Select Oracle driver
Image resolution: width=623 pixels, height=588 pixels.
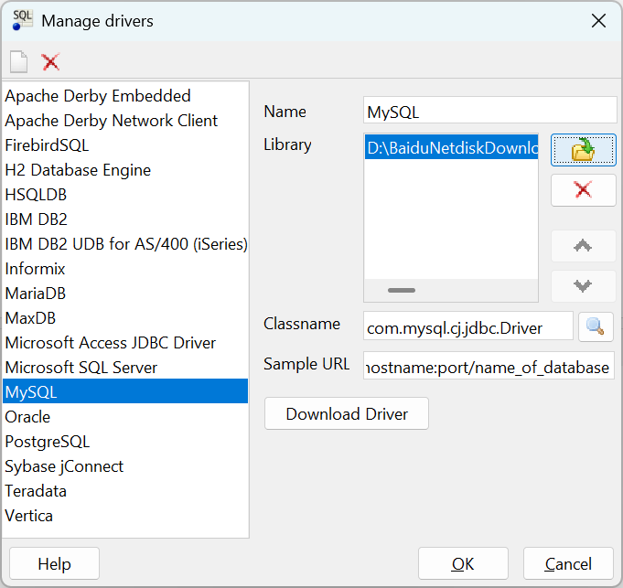[x=125, y=417]
